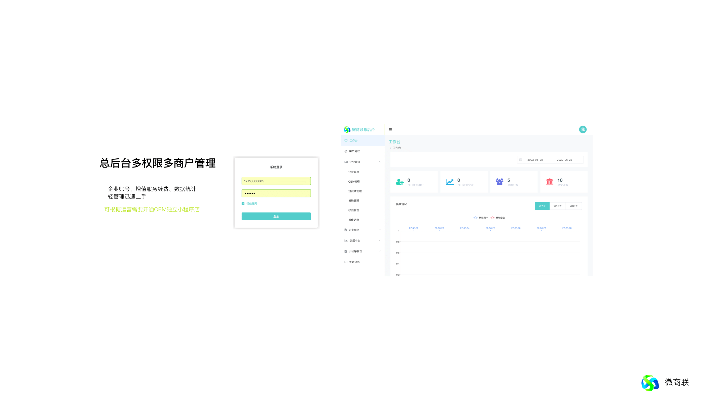This screenshot has height=408, width=725.
Task: Select the OEM管理 submenu entry
Action: [354, 182]
